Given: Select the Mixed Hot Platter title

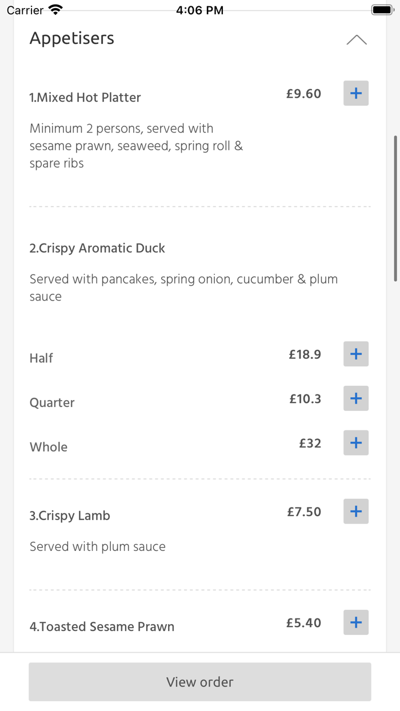Looking at the screenshot, I should [85, 98].
